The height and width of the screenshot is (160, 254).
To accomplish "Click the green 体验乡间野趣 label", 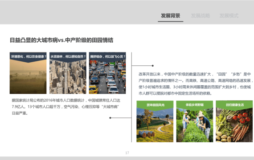I will coord(195,105).
